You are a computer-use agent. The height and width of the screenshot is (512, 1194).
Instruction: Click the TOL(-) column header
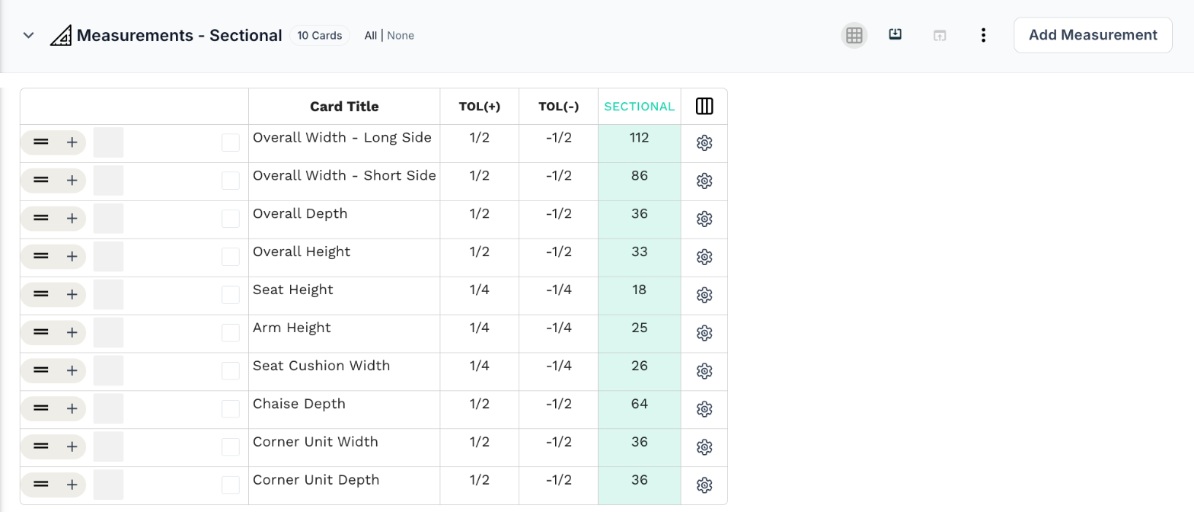click(559, 107)
